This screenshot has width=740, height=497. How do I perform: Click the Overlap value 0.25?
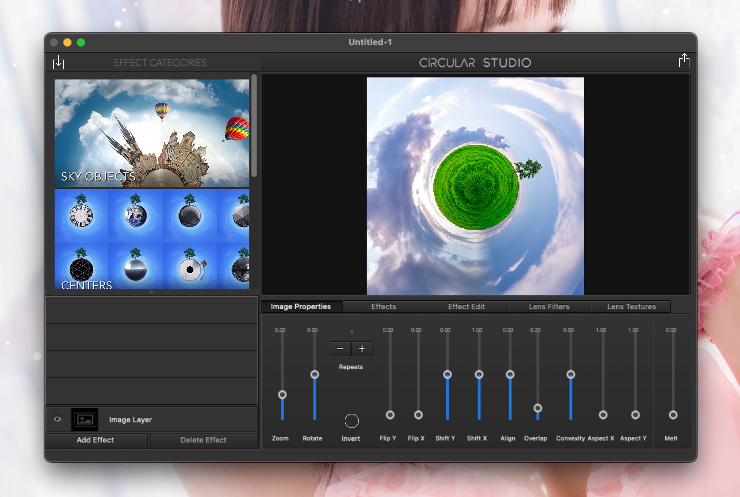pyautogui.click(x=535, y=330)
